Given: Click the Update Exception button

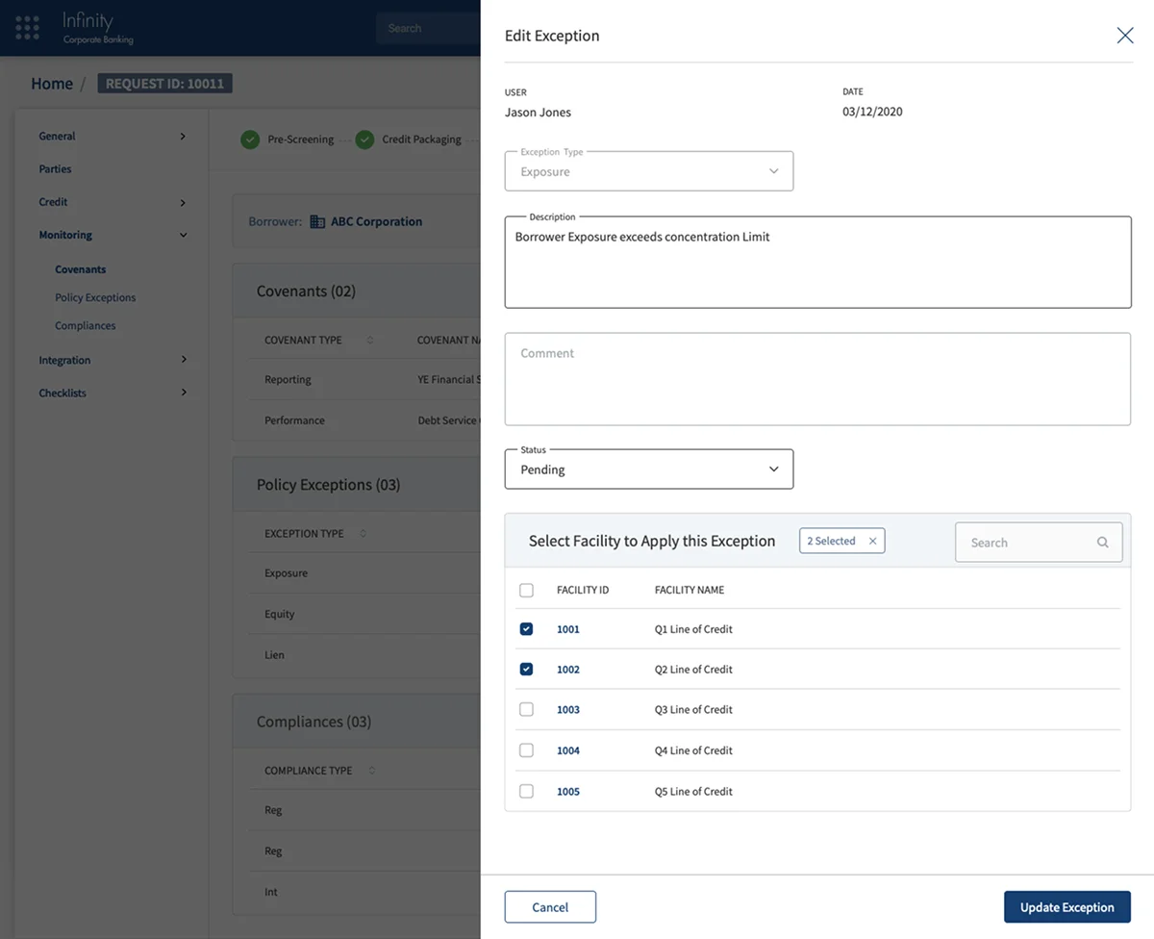Looking at the screenshot, I should (x=1067, y=907).
